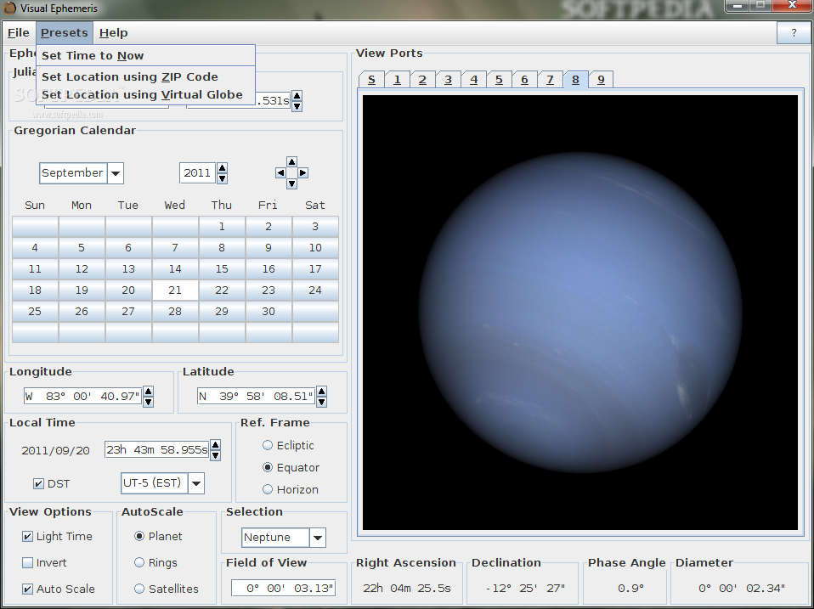
Task: Choose Set Time to Now
Action: [146, 55]
